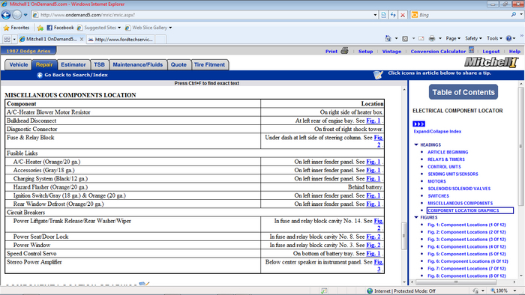The height and width of the screenshot is (295, 525).
Task: Click Expand/Collapse Index link
Action: pos(437,132)
